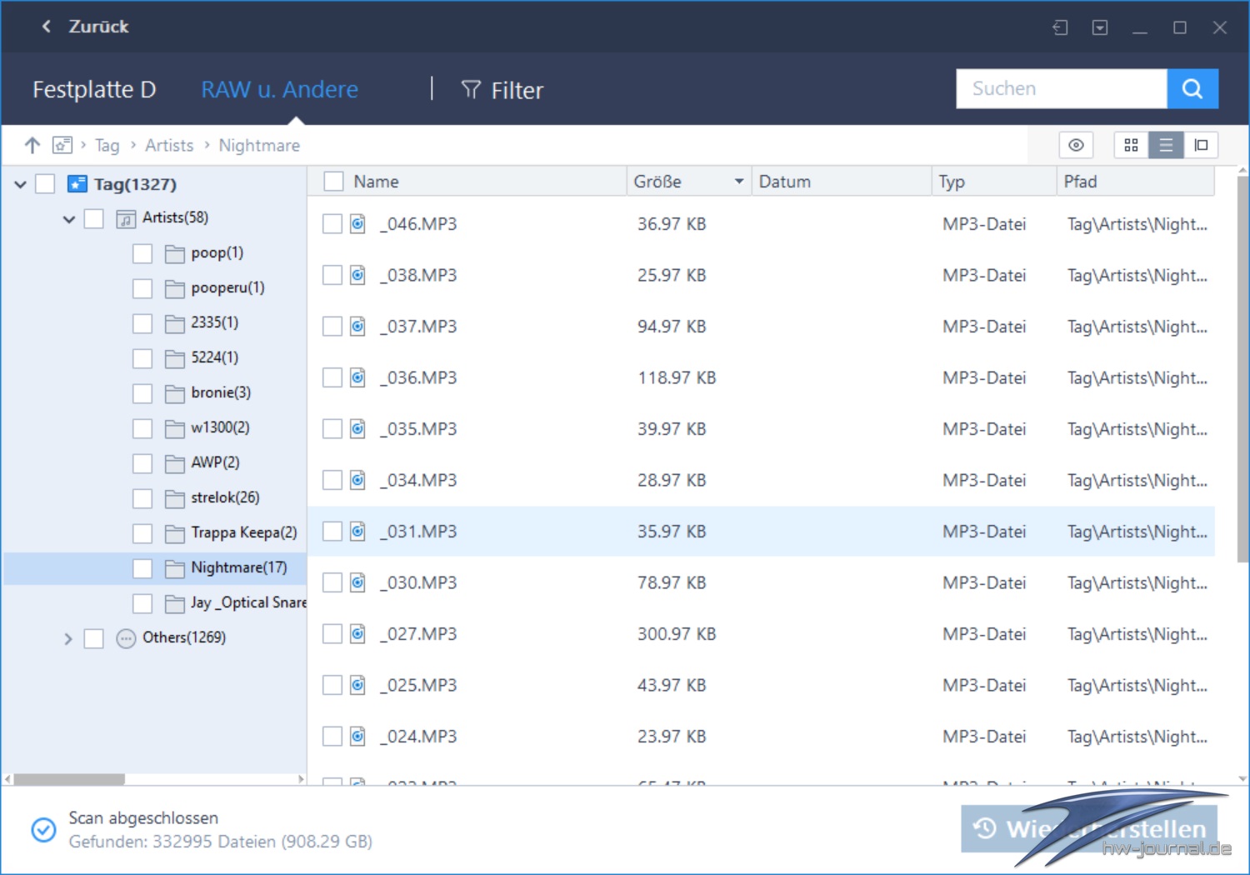The image size is (1250, 875).
Task: Open the Größe column sort dropdown
Action: coord(738,182)
